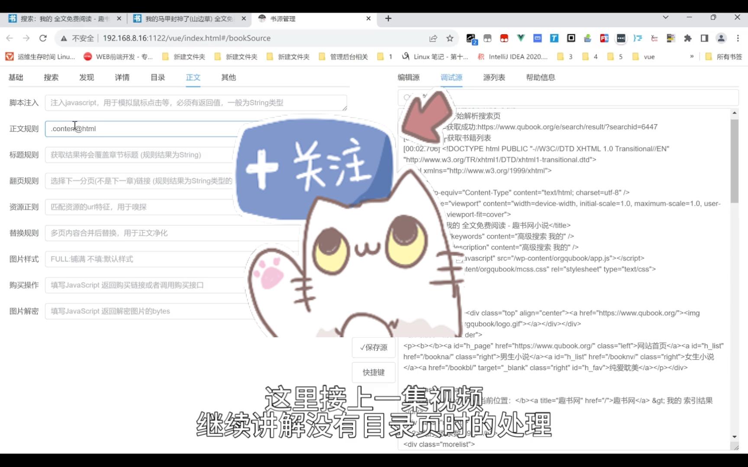Go back to the previous page
This screenshot has height=467, width=748.
(x=10, y=38)
